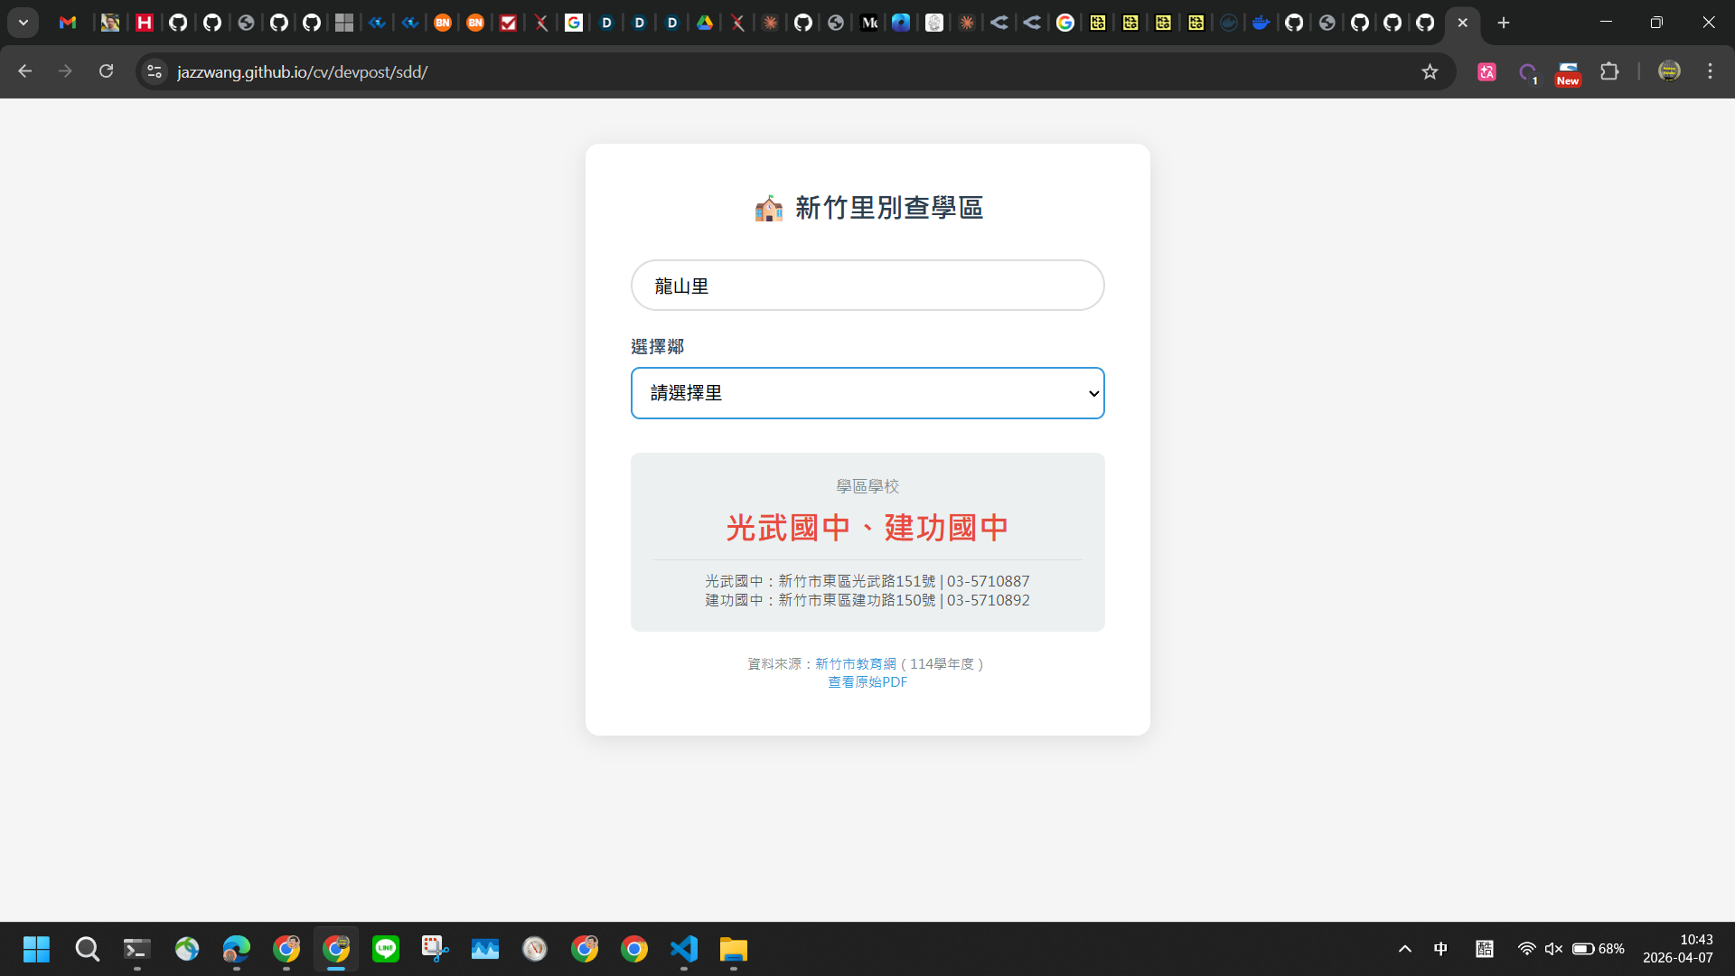Image resolution: width=1735 pixels, height=976 pixels.
Task: Expand the tab search dropdown
Action: pyautogui.click(x=23, y=23)
